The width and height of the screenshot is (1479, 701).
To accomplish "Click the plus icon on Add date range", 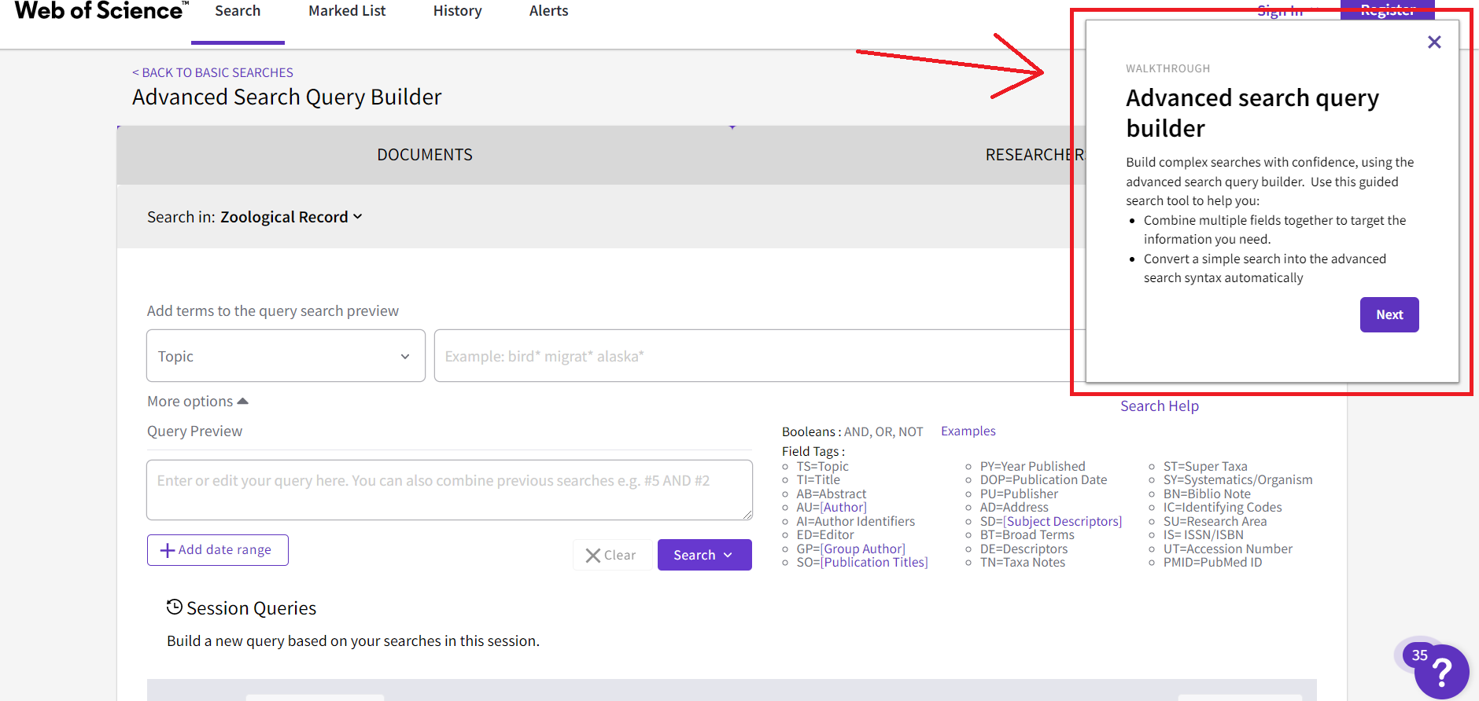I will 168,550.
